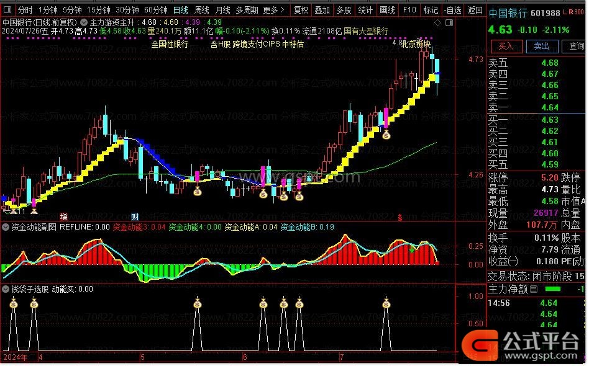Toggle the chart panel layout icon next to diamond

pyautogui.click(x=449, y=23)
